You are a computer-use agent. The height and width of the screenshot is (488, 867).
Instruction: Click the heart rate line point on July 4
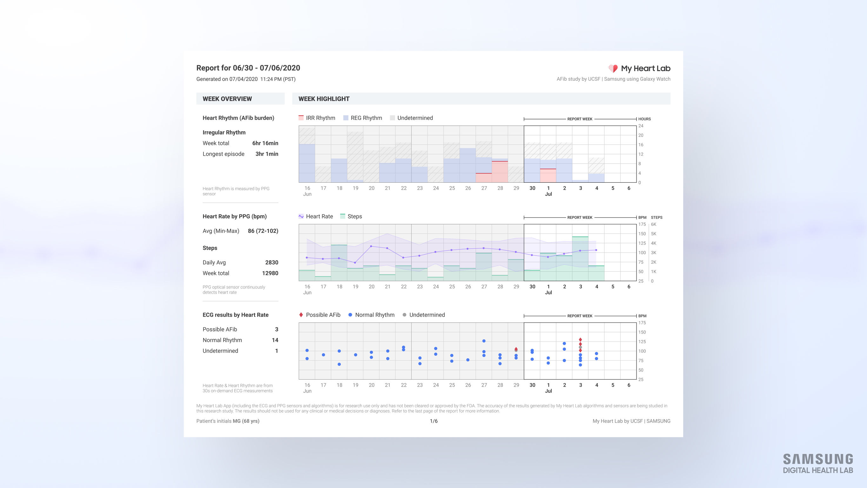[596, 250]
